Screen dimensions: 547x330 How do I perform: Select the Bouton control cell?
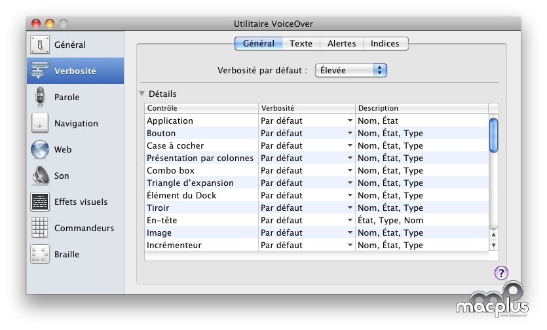201,134
